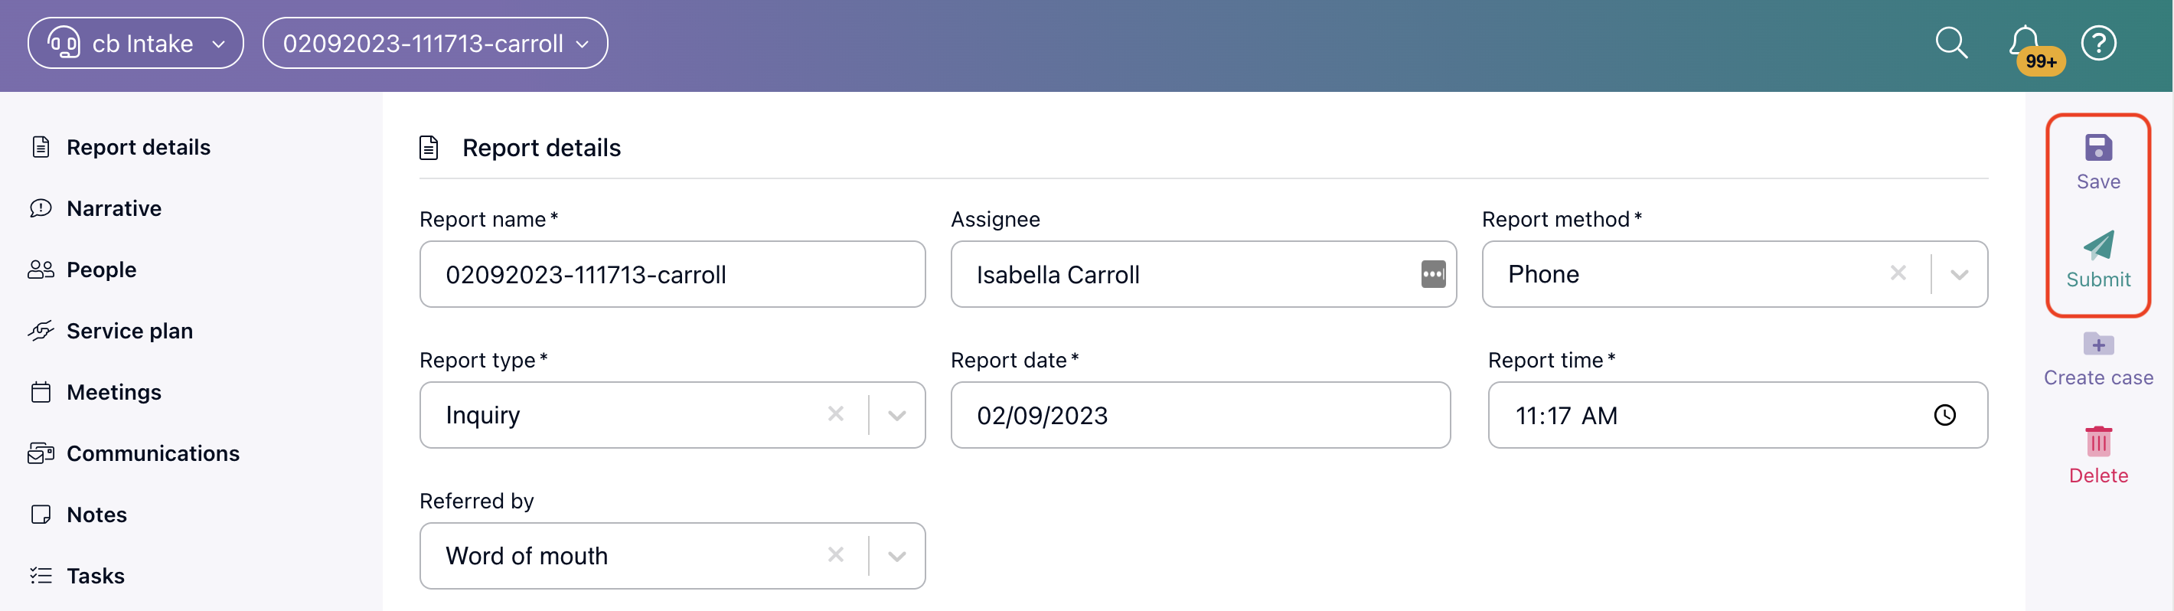This screenshot has height=611, width=2174.
Task: Click the Create case folder icon
Action: (x=2098, y=344)
